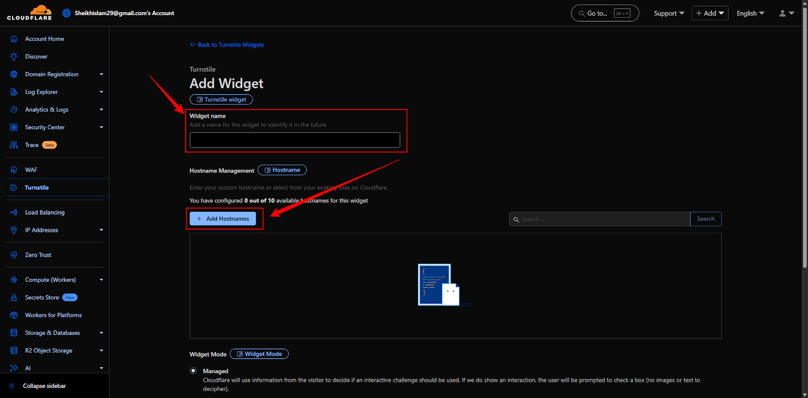Expand IP Addresses submenu arrow
Screen dimensions: 808x398
pos(102,230)
